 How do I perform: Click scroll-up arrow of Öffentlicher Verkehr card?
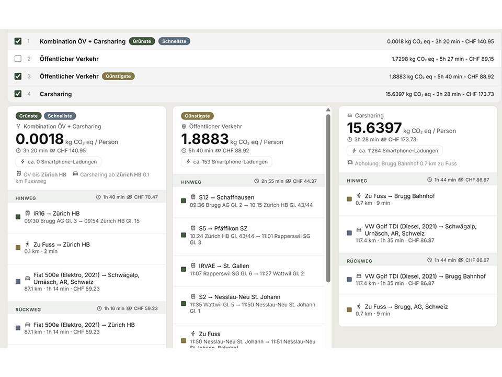(x=328, y=110)
